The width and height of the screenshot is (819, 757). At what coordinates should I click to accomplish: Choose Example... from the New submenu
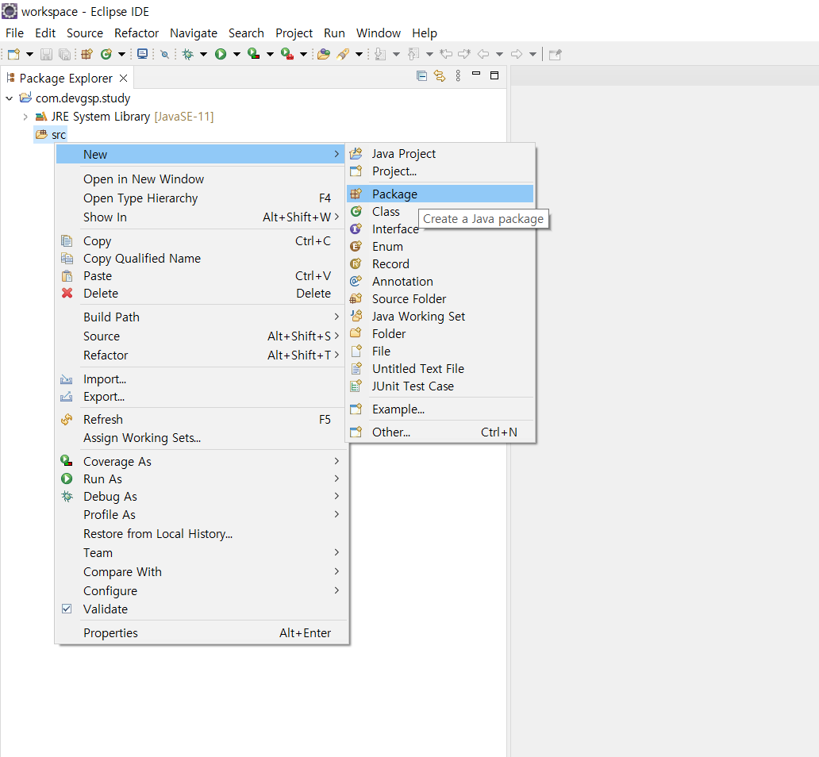click(440, 409)
